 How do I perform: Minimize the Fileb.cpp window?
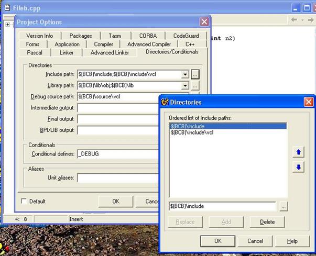(x=296, y=8)
